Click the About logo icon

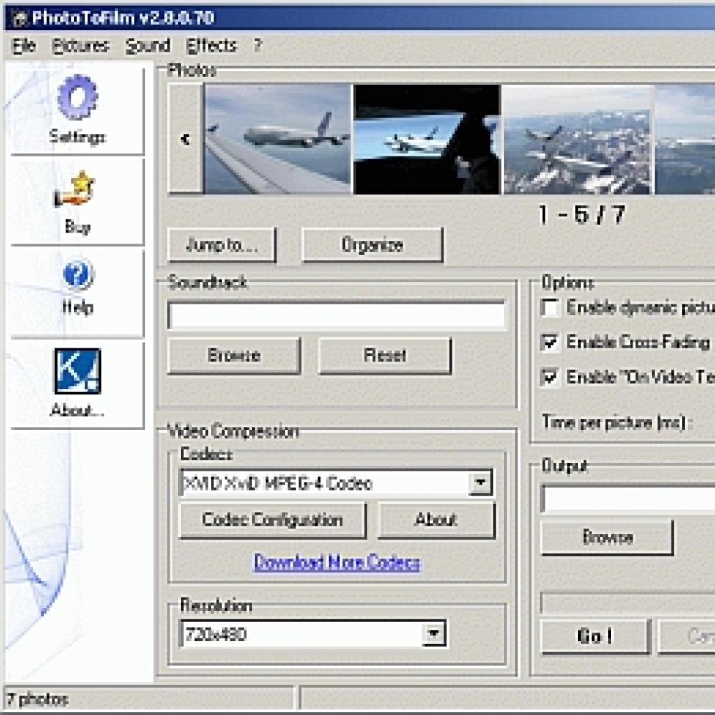coord(78,371)
